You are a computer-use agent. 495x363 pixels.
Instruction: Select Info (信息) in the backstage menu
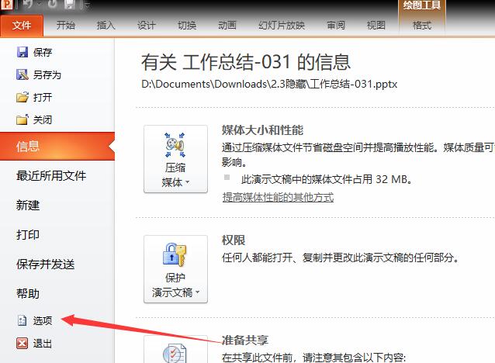(x=57, y=147)
